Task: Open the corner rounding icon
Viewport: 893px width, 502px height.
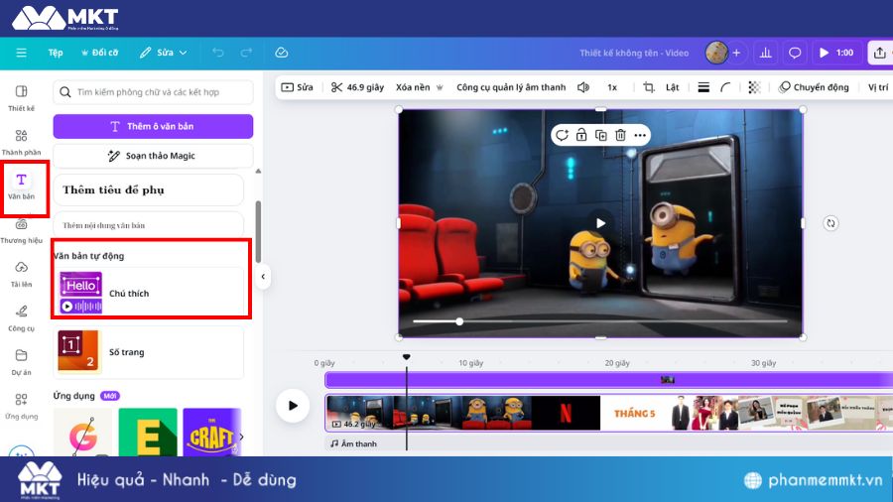Action: 725,87
